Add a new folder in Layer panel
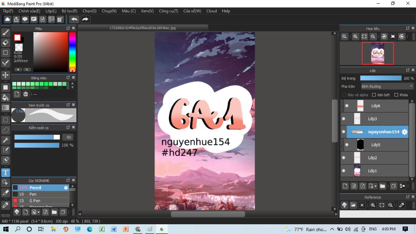The width and height of the screenshot is (416, 234). point(382,186)
